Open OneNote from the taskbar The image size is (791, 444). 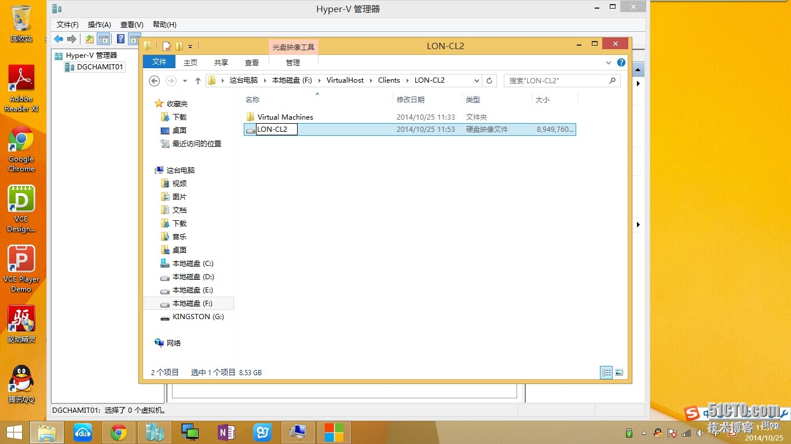click(x=226, y=432)
